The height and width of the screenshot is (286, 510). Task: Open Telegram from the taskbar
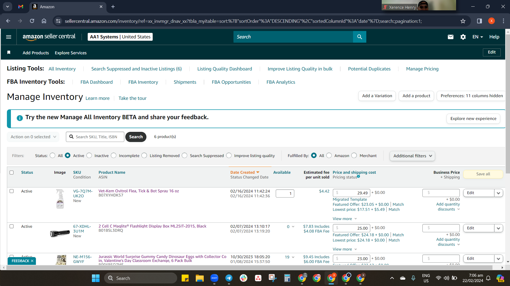point(229,278)
